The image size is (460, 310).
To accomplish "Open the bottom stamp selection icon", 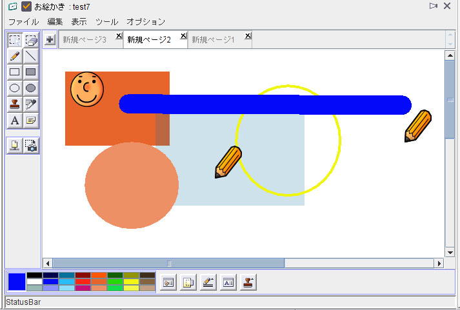I will click(x=248, y=282).
